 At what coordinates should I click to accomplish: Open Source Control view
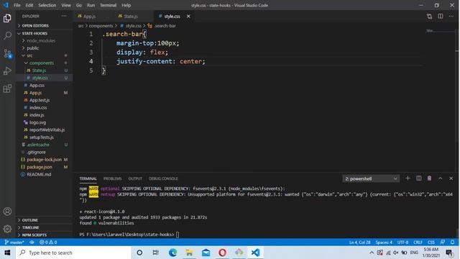pos(7,53)
